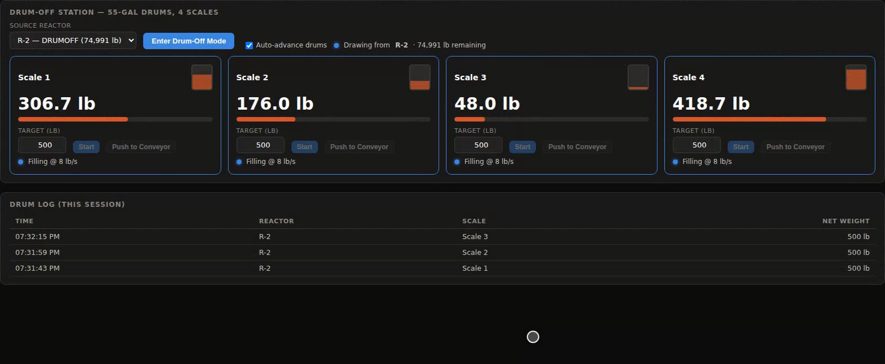Focus Scale 2 target weight field
The image size is (885, 364).
[x=260, y=145]
